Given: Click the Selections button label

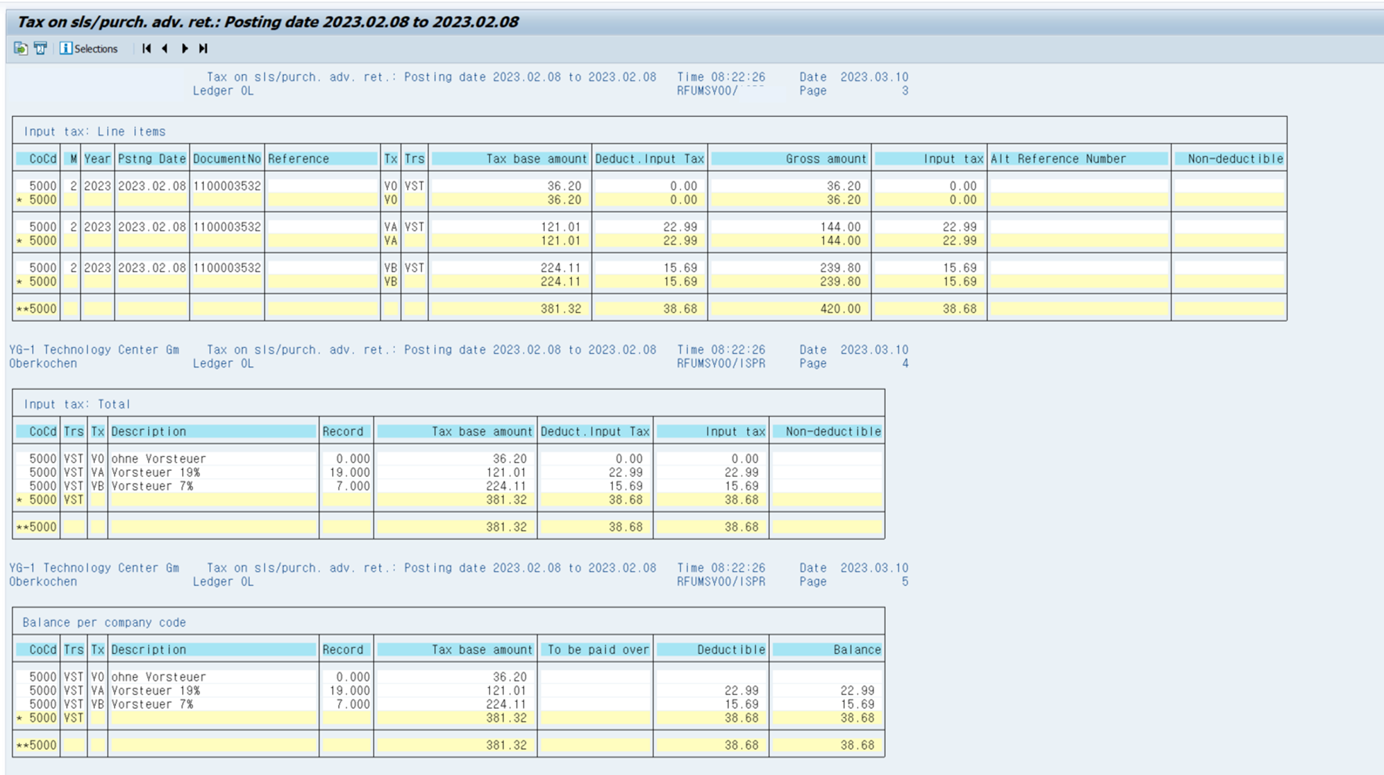Looking at the screenshot, I should (x=96, y=49).
